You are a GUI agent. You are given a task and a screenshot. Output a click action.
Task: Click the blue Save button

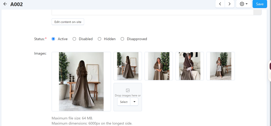point(260,4)
